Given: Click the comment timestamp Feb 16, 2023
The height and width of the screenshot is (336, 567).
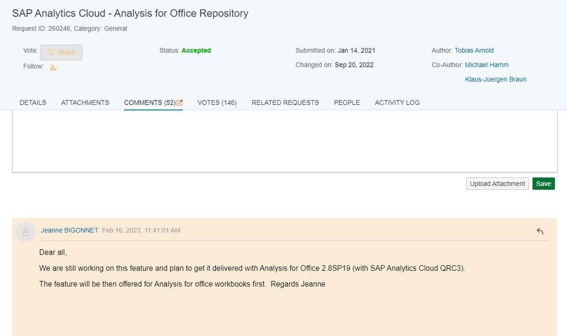Looking at the screenshot, I should (x=141, y=230).
